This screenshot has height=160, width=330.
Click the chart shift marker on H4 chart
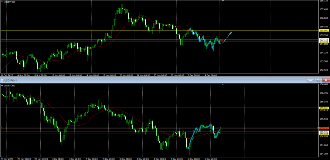(223, 1)
